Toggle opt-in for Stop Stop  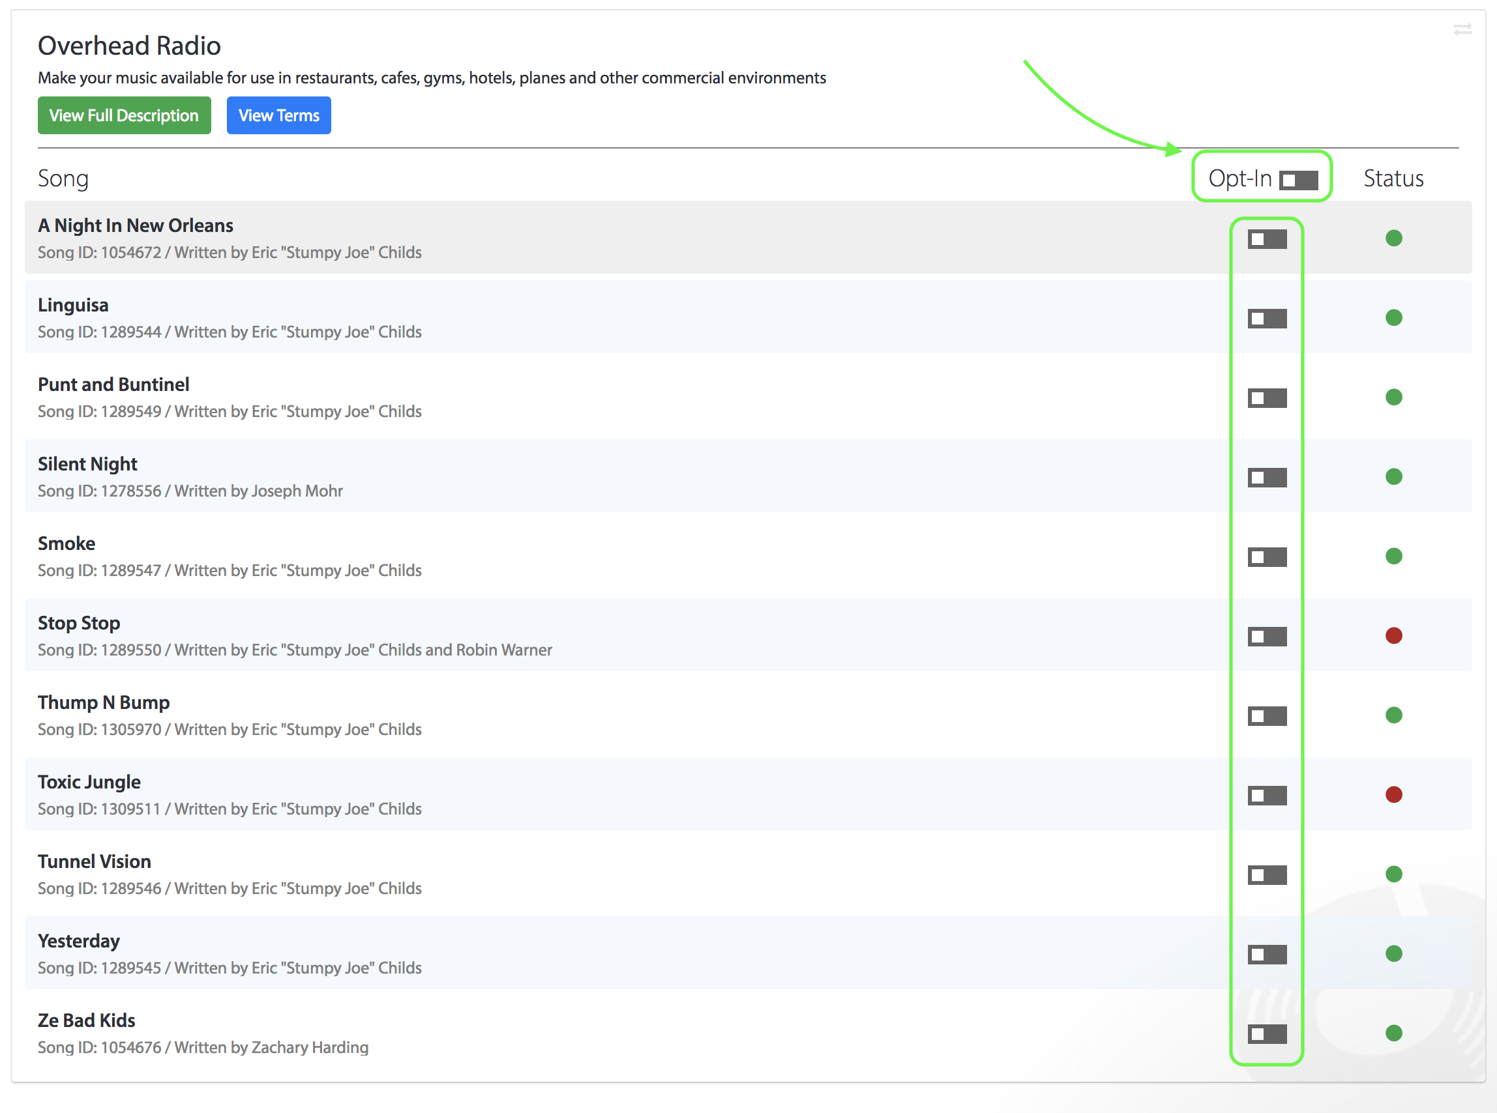pos(1266,637)
